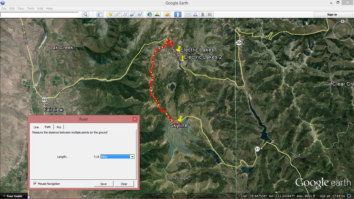Expand the Miles unit dropdown

(132, 157)
